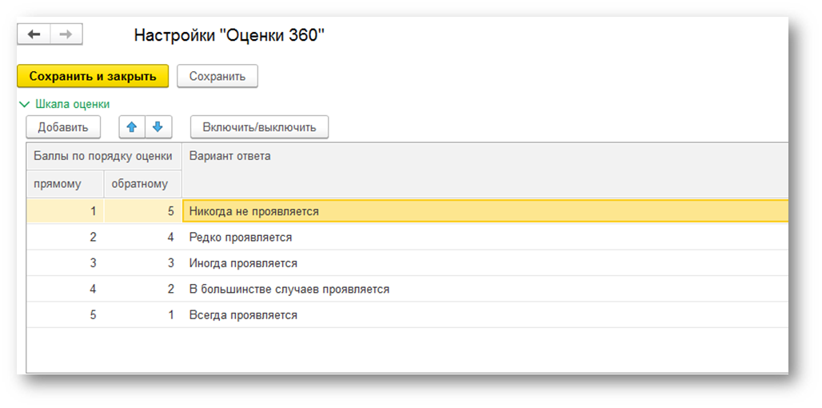Select the row Редко проявляется
This screenshot has height=408, width=822.
click(x=407, y=237)
